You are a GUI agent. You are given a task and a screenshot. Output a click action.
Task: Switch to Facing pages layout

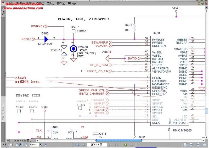click(x=204, y=145)
